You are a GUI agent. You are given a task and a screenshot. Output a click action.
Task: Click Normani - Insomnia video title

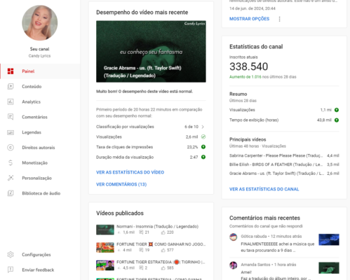[x=157, y=226]
